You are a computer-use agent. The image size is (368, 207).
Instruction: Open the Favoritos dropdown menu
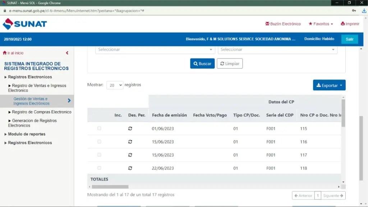click(321, 24)
